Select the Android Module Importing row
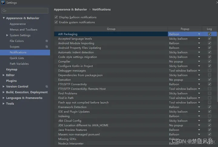The height and width of the screenshot is (147, 218). [111, 43]
